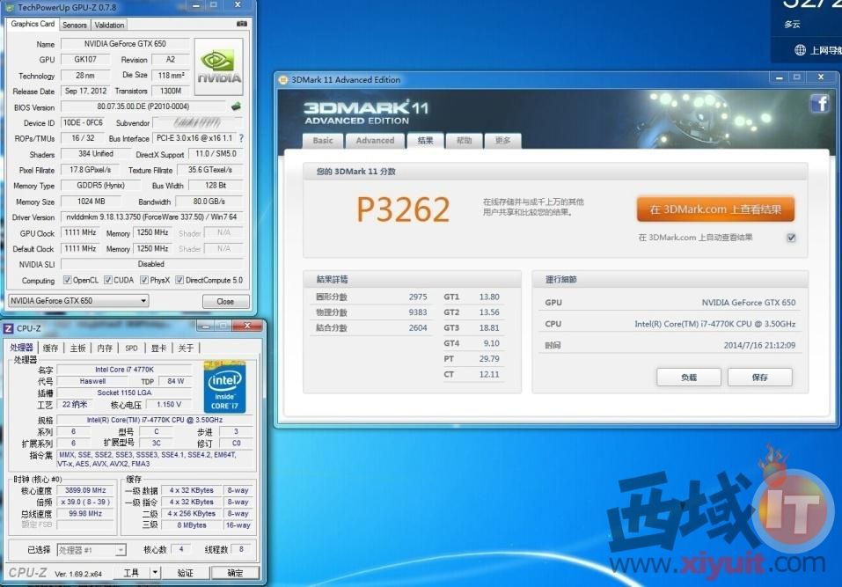Open the 3DMark 帮助 tab
842x587 pixels.
464,140
